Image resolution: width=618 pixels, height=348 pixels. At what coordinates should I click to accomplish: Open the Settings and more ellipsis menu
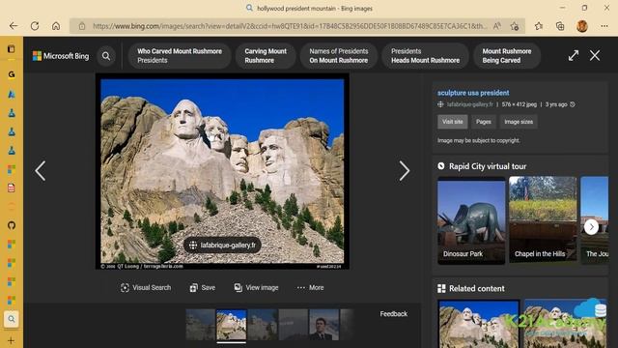point(604,26)
